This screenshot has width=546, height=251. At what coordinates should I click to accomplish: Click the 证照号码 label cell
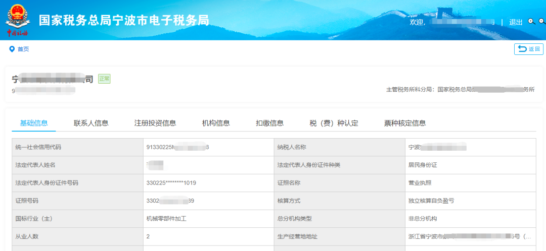click(x=78, y=201)
